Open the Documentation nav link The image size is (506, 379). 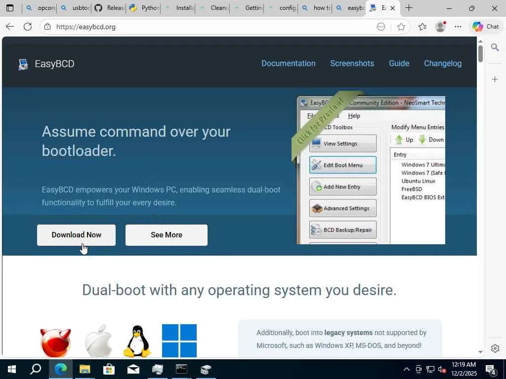288,64
